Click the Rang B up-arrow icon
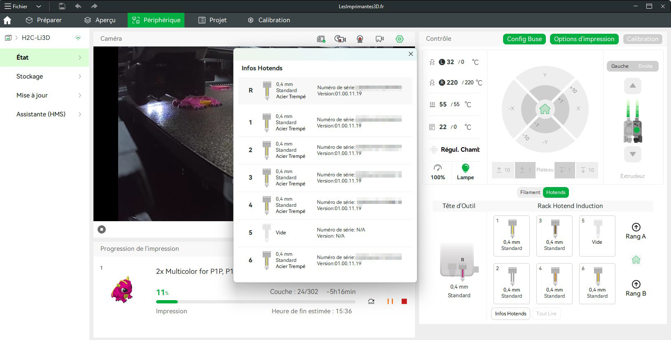This screenshot has width=671, height=340. (x=636, y=284)
